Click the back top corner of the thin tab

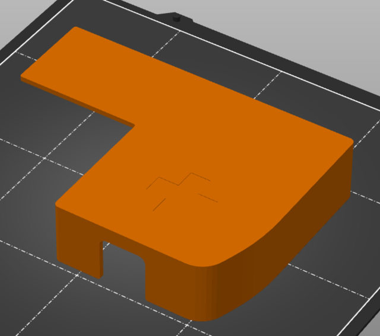point(74,28)
